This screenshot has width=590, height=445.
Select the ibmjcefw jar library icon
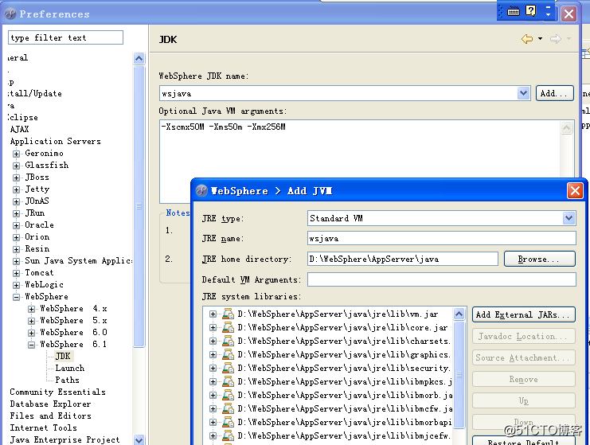228,435
